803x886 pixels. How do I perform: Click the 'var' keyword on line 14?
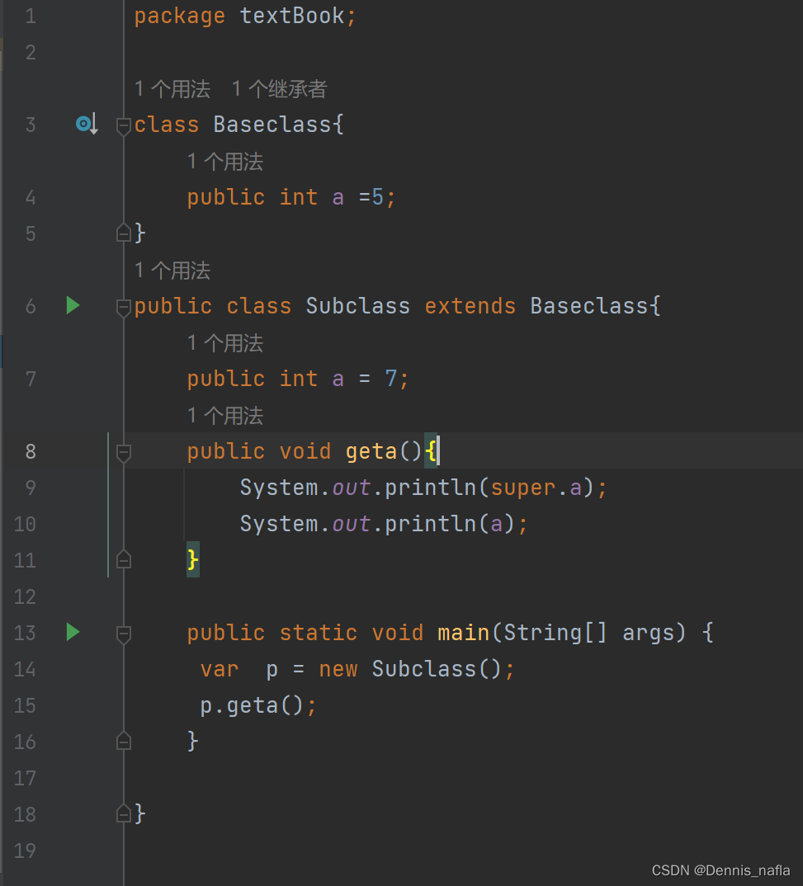click(220, 669)
